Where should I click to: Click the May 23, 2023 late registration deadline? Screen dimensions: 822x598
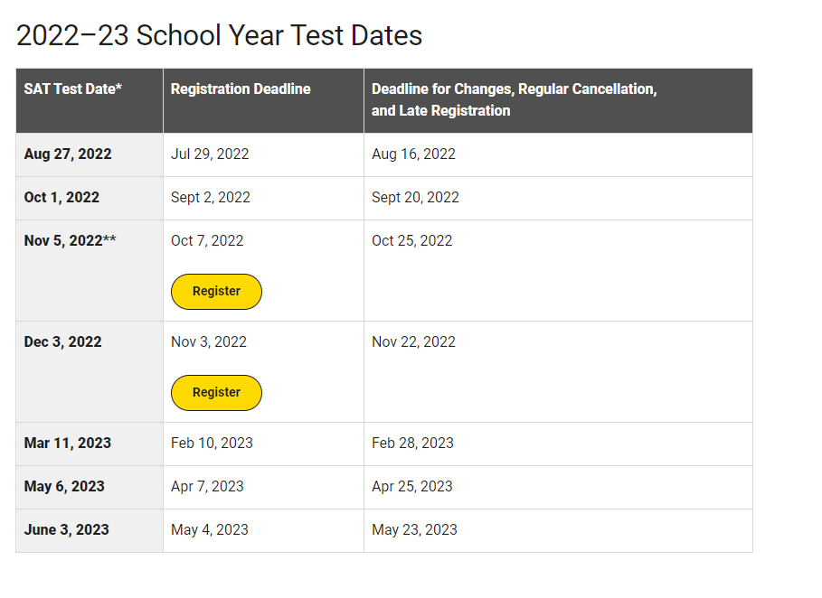pyautogui.click(x=414, y=529)
